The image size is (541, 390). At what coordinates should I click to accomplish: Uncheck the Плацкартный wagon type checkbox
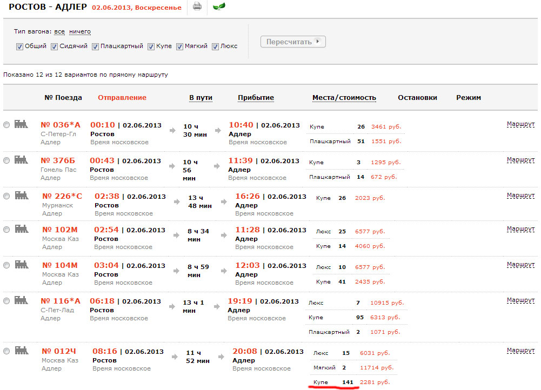(x=95, y=46)
